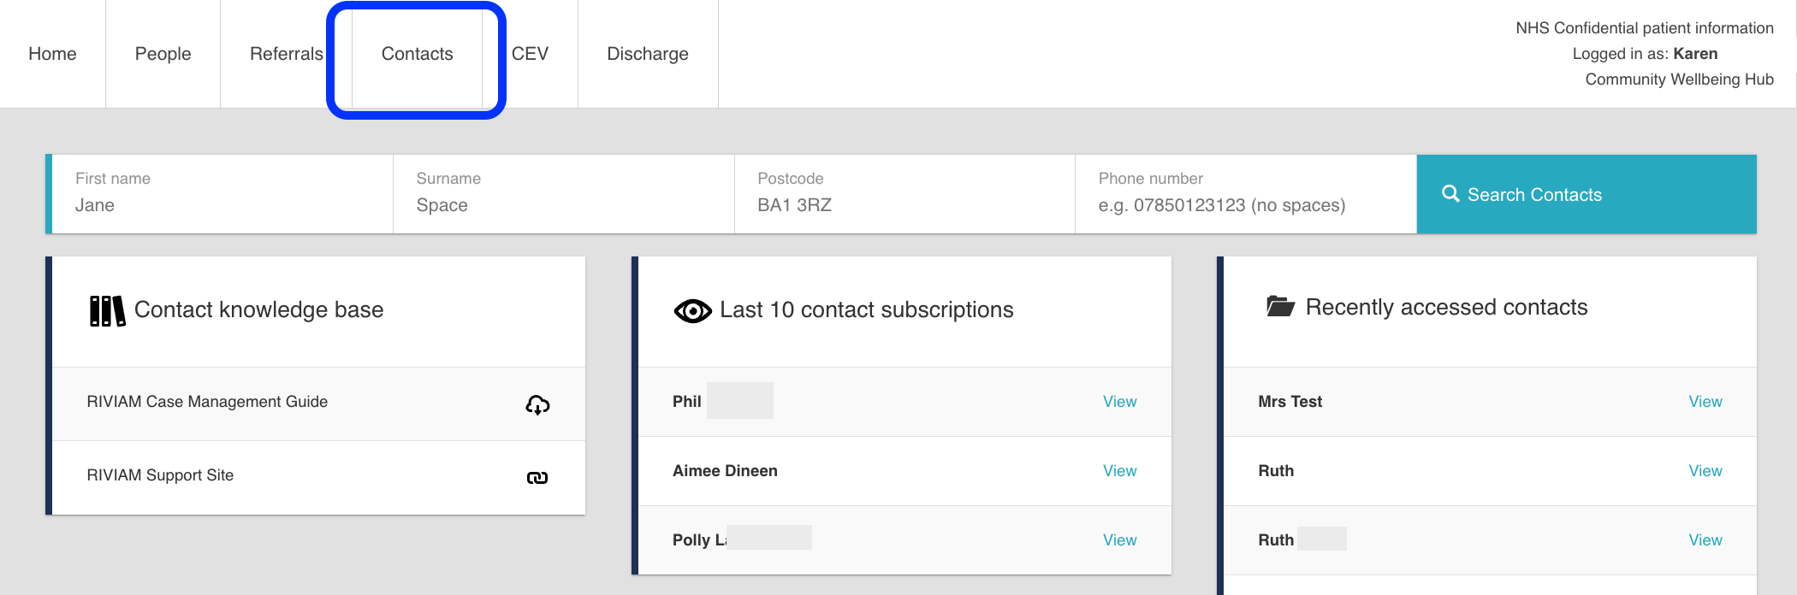
Task: Click View next to Mrs Test
Action: (x=1705, y=402)
